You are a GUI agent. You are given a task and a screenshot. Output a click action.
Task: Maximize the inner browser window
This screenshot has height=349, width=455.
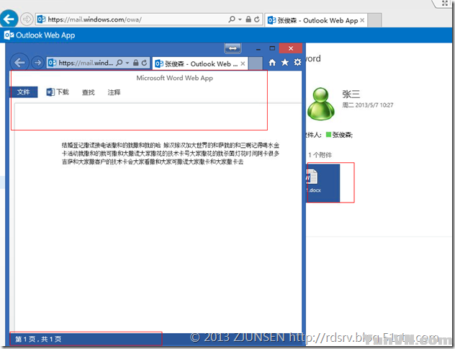[x=272, y=48]
